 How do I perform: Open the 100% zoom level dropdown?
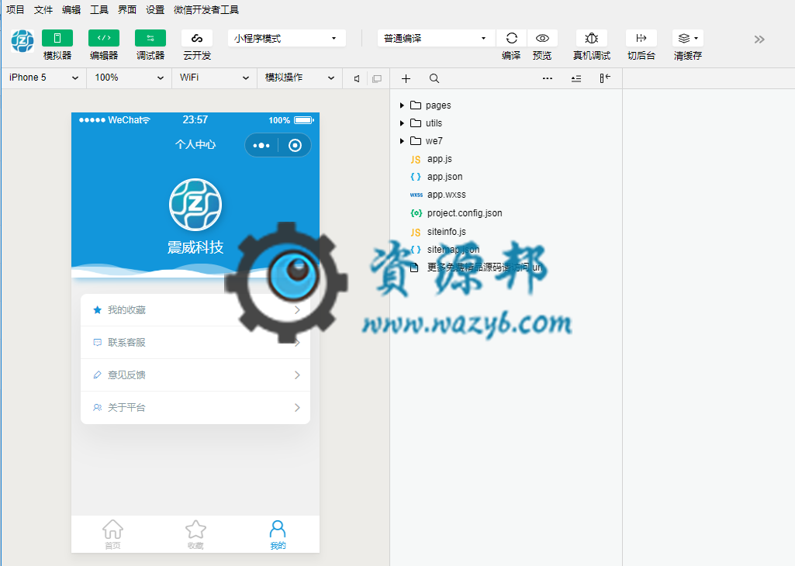pyautogui.click(x=130, y=78)
